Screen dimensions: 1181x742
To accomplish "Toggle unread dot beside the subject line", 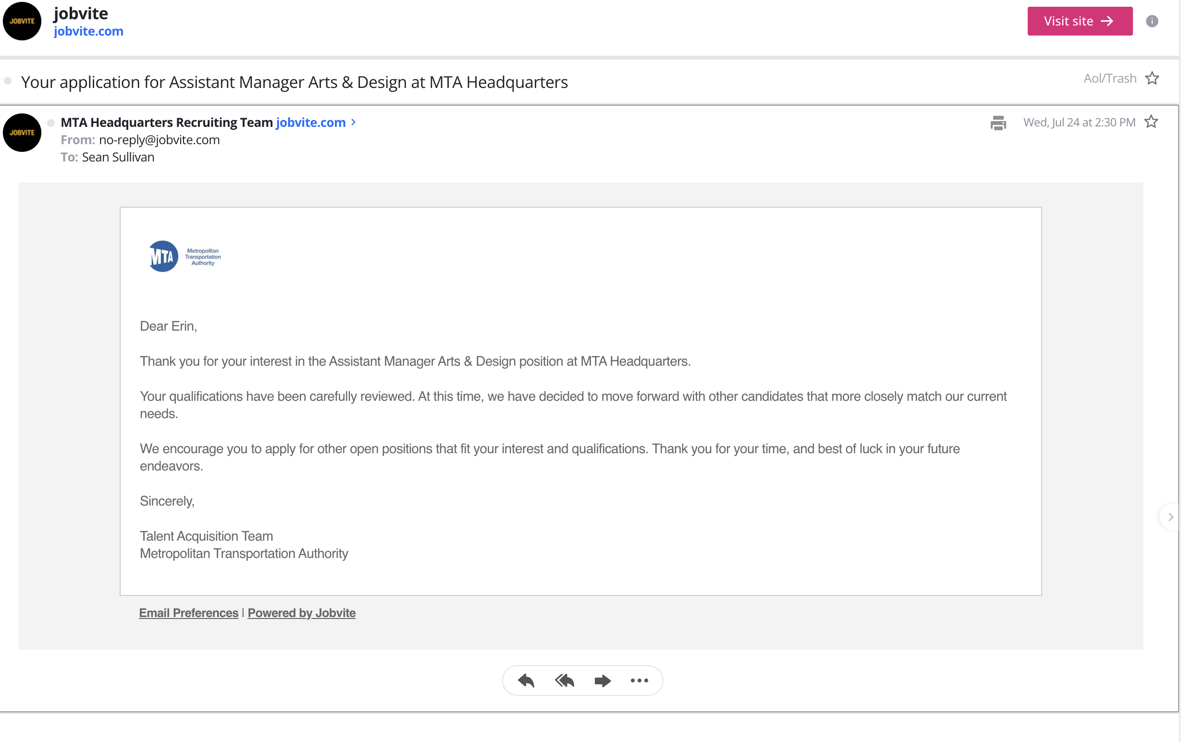I will click(x=8, y=81).
